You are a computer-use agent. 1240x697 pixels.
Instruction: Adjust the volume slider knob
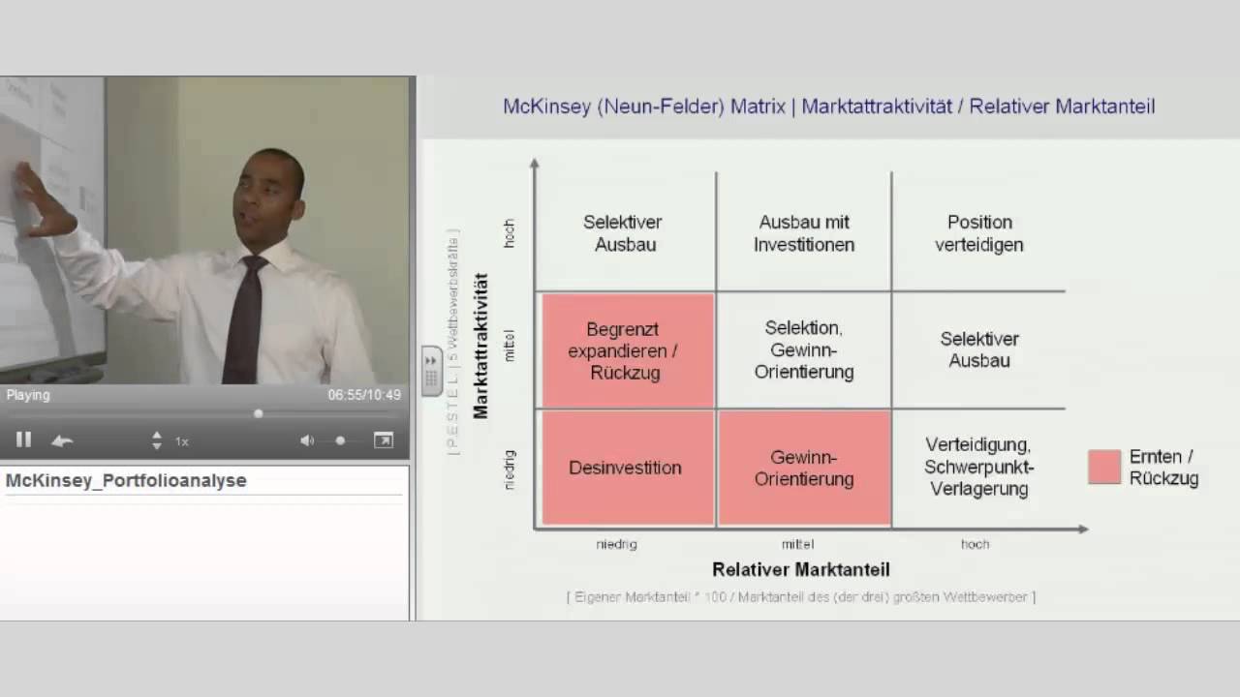coord(340,440)
